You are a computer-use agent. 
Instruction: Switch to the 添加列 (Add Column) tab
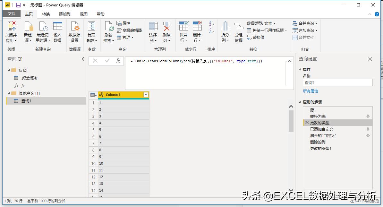pyautogui.click(x=64, y=14)
